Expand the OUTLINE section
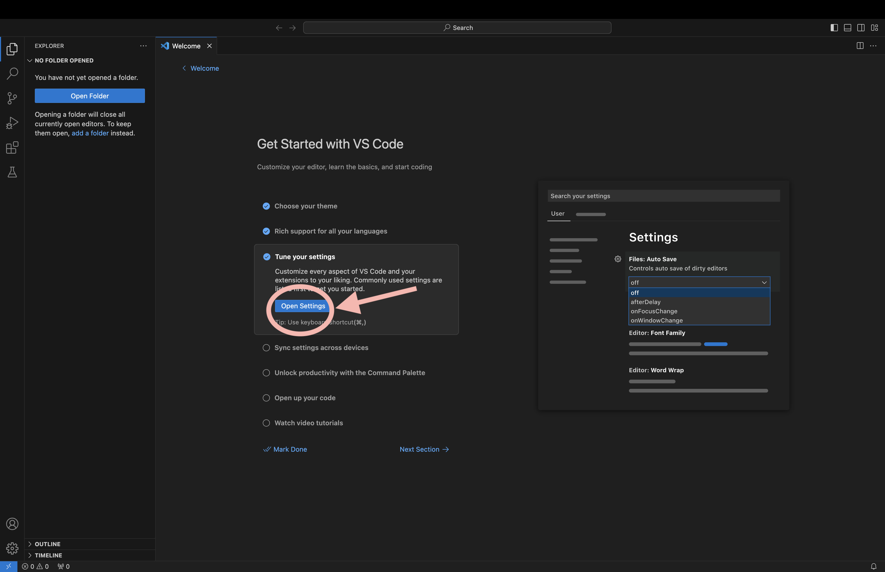 (90, 544)
